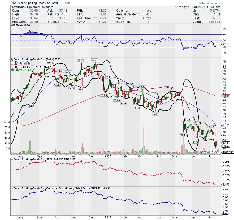The width and height of the screenshot is (234, 220).
Task: Click the 48.94 low annotation
Action: tap(123, 103)
